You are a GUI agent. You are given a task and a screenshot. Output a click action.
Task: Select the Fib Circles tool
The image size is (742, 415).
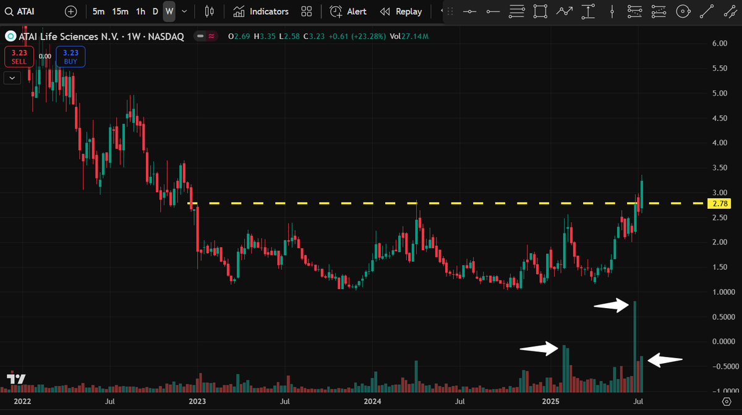point(683,11)
